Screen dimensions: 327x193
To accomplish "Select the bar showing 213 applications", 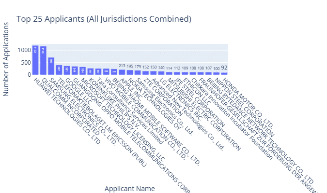I will (122, 72).
